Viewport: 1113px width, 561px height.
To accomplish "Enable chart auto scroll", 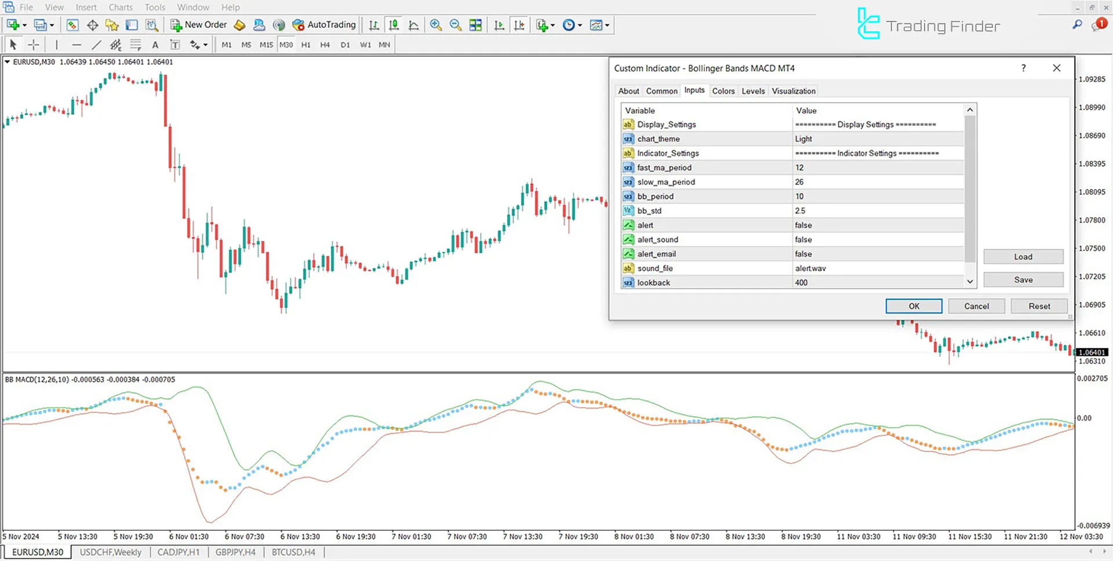I will point(499,25).
